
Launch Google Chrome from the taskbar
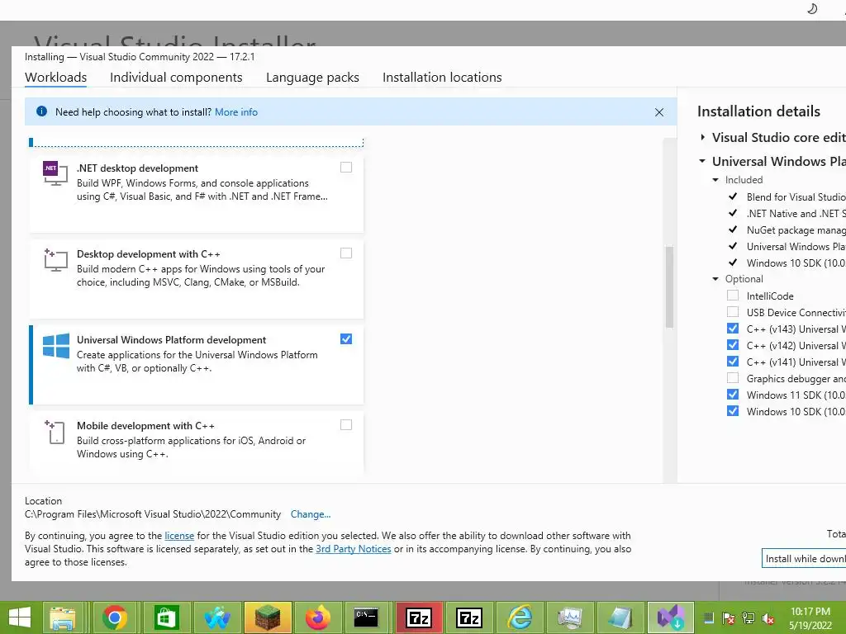[114, 617]
